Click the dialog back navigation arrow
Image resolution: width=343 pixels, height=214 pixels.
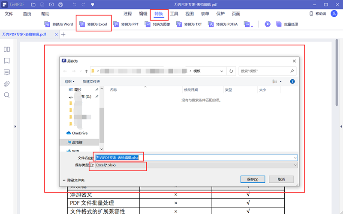[65, 71]
